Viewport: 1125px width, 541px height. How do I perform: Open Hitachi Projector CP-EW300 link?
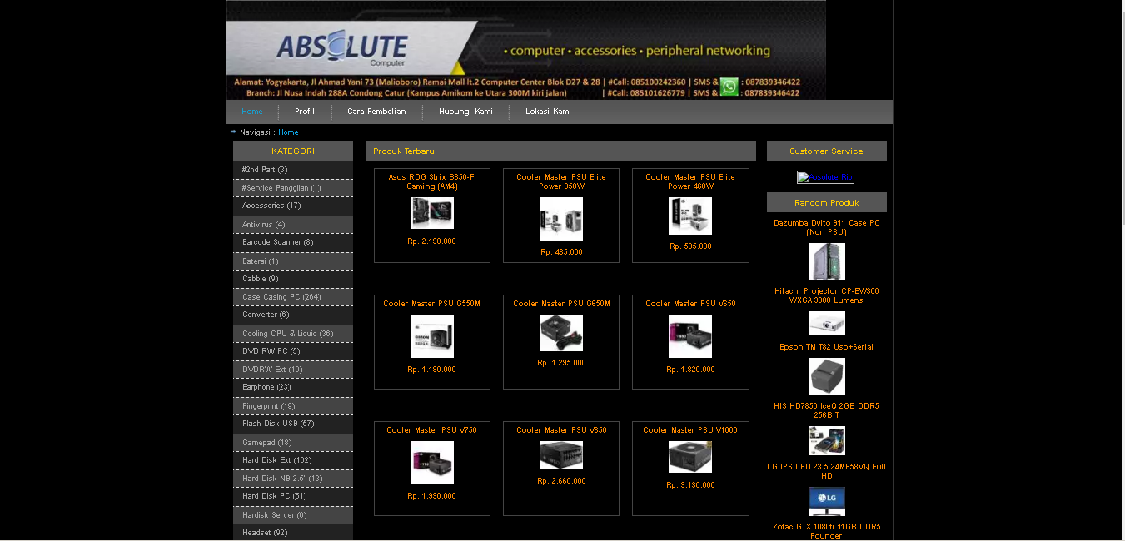pos(826,295)
